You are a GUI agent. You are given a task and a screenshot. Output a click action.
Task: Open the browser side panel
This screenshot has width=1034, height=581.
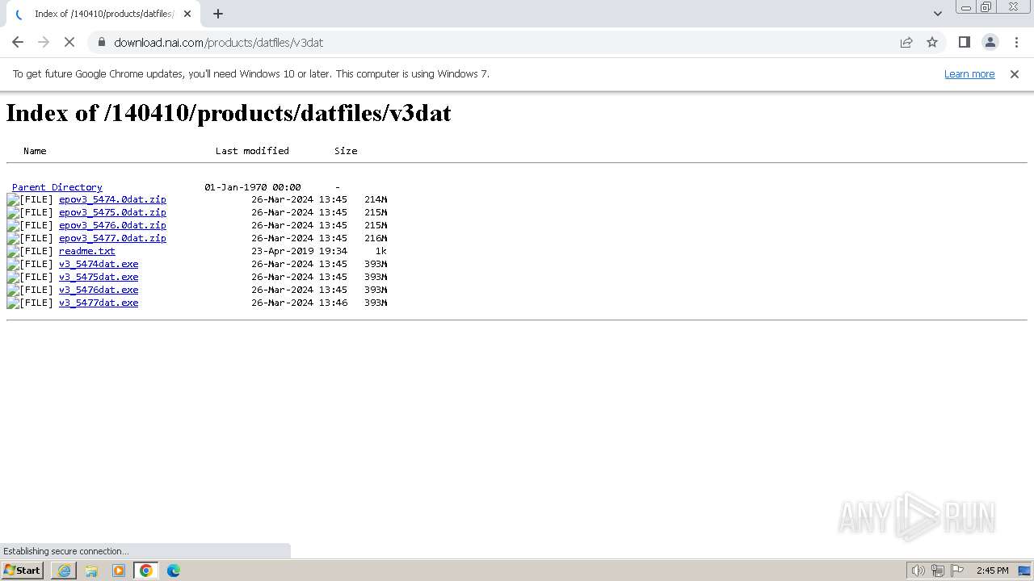pos(964,42)
